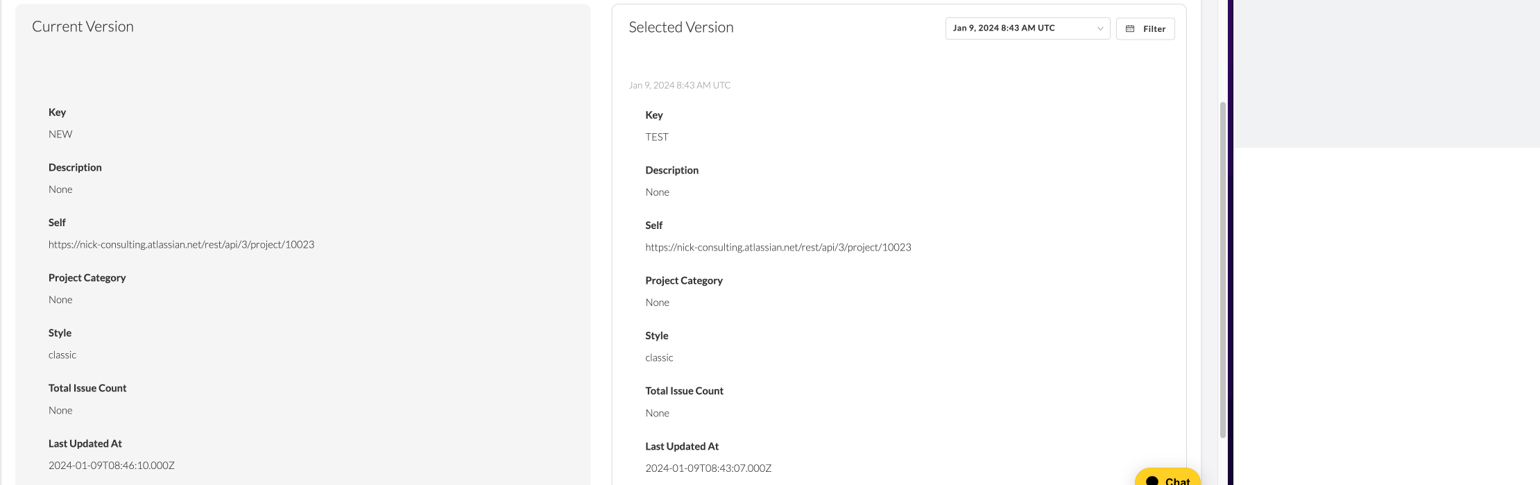The height and width of the screenshot is (485, 1540).
Task: Select the Key value NEW in Current Version
Action: click(60, 134)
